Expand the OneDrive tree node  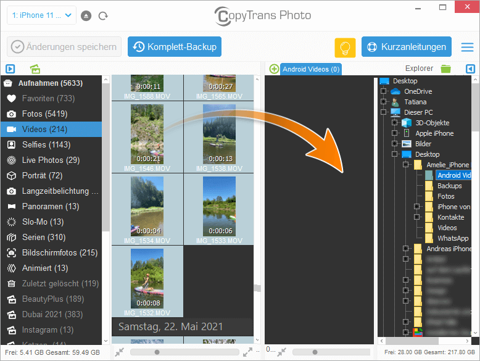383,91
